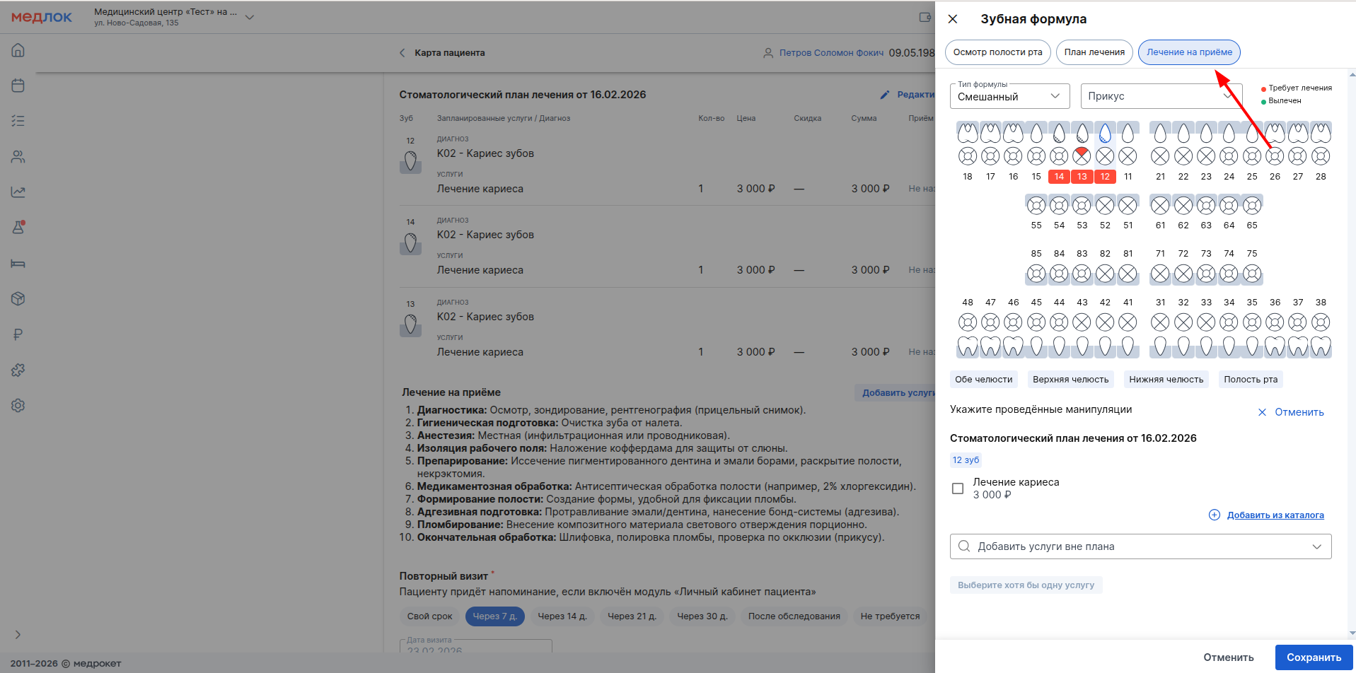Viewport: 1356px width, 673px height.
Task: Select the baby tooth 55 surface diagram
Action: click(x=1036, y=205)
